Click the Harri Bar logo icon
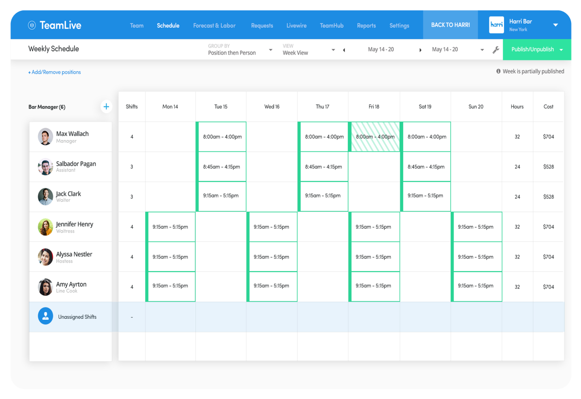The width and height of the screenshot is (581, 399). 497,25
